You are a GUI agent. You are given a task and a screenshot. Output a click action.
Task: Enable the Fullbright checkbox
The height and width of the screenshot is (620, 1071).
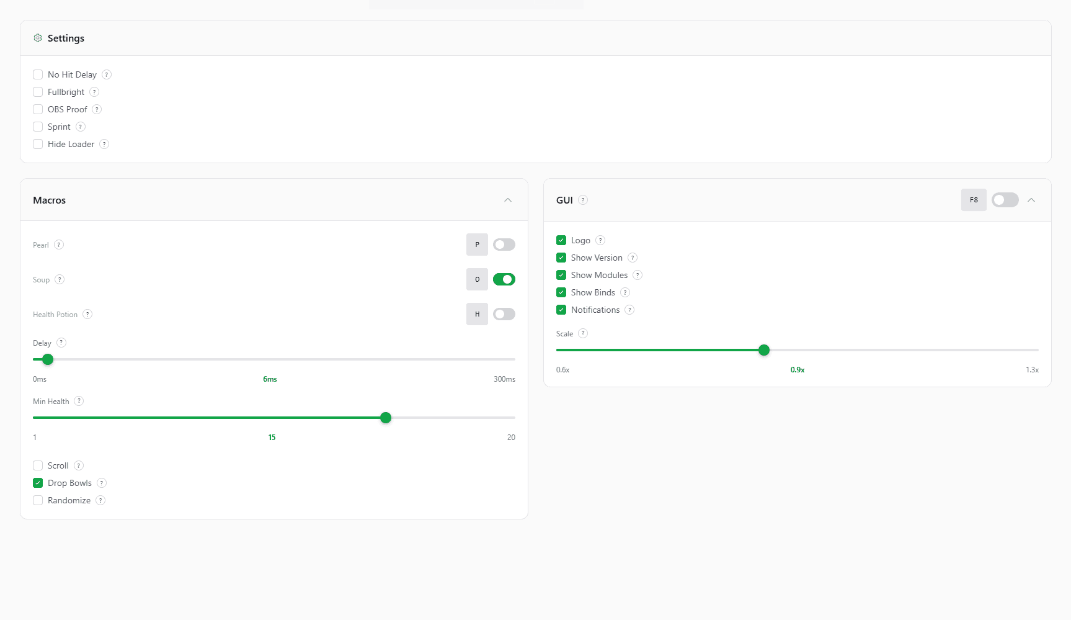pos(38,92)
